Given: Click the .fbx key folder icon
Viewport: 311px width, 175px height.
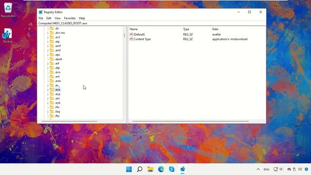Looking at the screenshot, I should click(52, 116).
